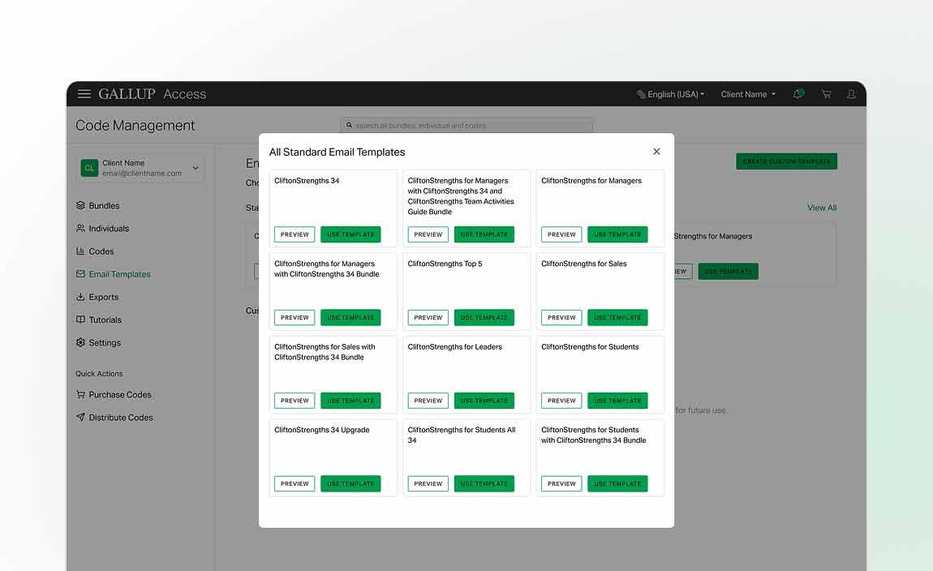Open Settings page
The height and width of the screenshot is (571, 933).
click(105, 342)
